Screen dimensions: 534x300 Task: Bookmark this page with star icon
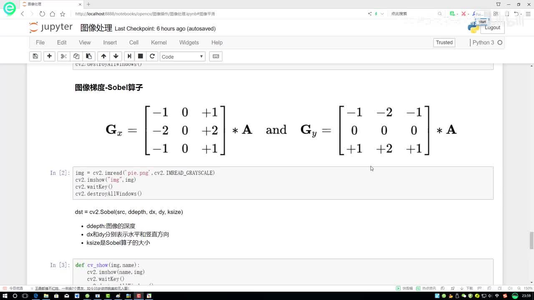63,14
